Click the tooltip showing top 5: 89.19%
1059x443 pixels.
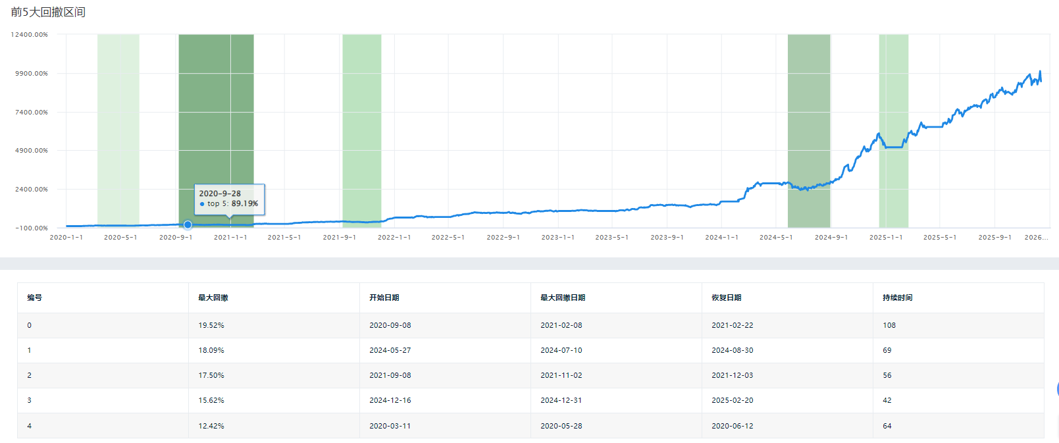point(229,199)
